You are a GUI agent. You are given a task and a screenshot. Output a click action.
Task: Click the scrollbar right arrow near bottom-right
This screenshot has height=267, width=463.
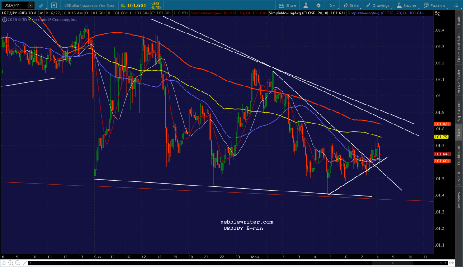pyautogui.click(x=446, y=263)
